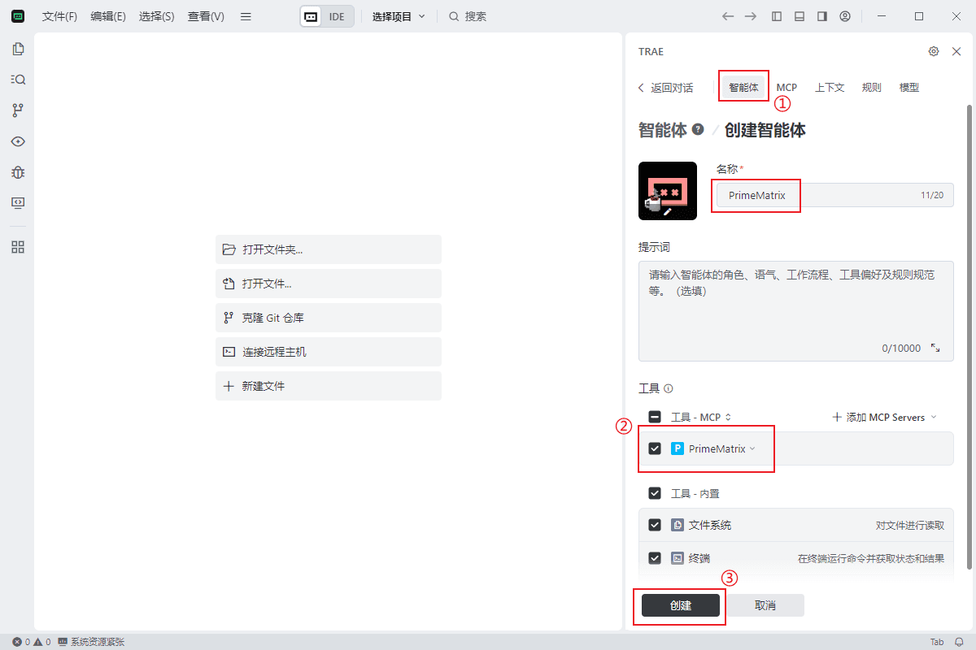Click the 取消 button
The height and width of the screenshot is (650, 976).
[x=765, y=605]
